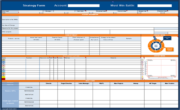The image size is (180, 110).
Task: Click the circle marker next to contact row 2
Action: click(142, 62)
